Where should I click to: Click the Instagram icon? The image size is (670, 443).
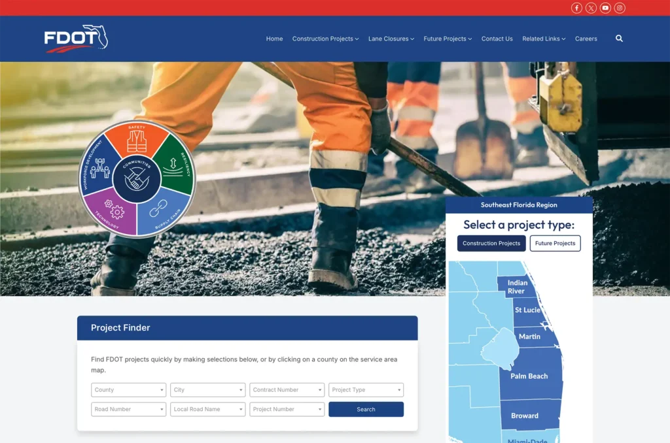pyautogui.click(x=620, y=8)
